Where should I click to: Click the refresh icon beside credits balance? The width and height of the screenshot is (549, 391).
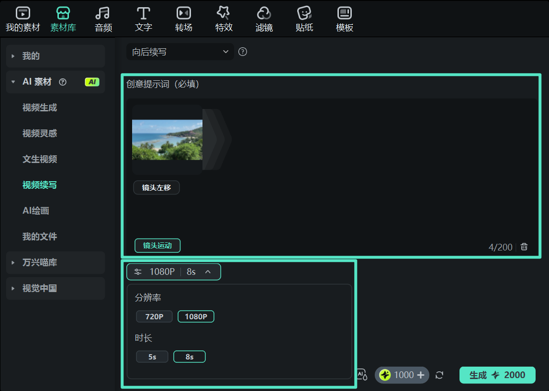(x=439, y=375)
